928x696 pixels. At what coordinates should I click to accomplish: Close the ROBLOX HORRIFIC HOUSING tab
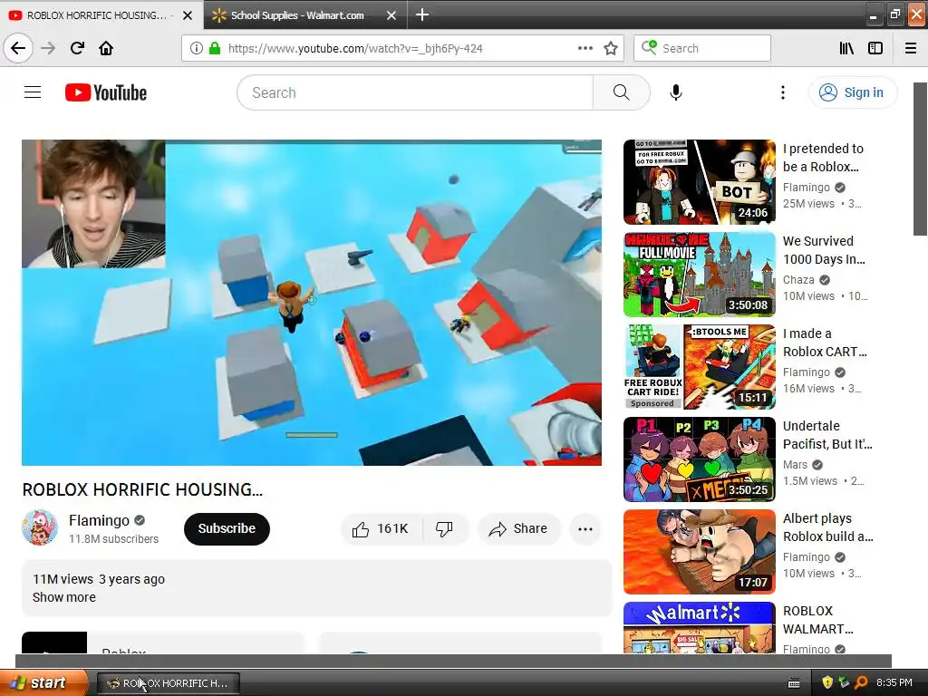188,15
